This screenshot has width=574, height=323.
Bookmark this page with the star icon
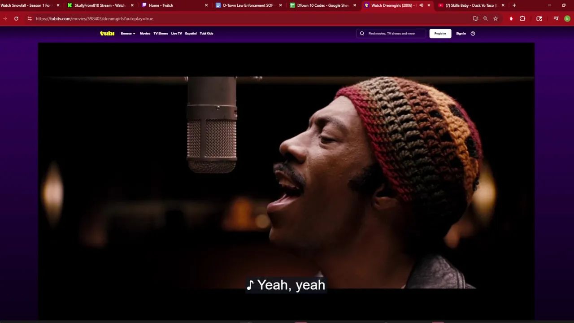(x=496, y=18)
